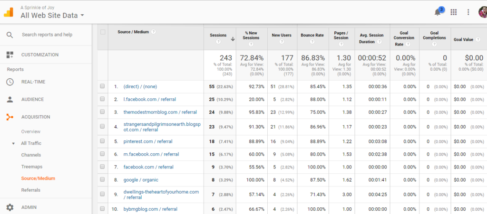
Task: Open the Channels report in sidebar
Action: pyautogui.click(x=31, y=155)
